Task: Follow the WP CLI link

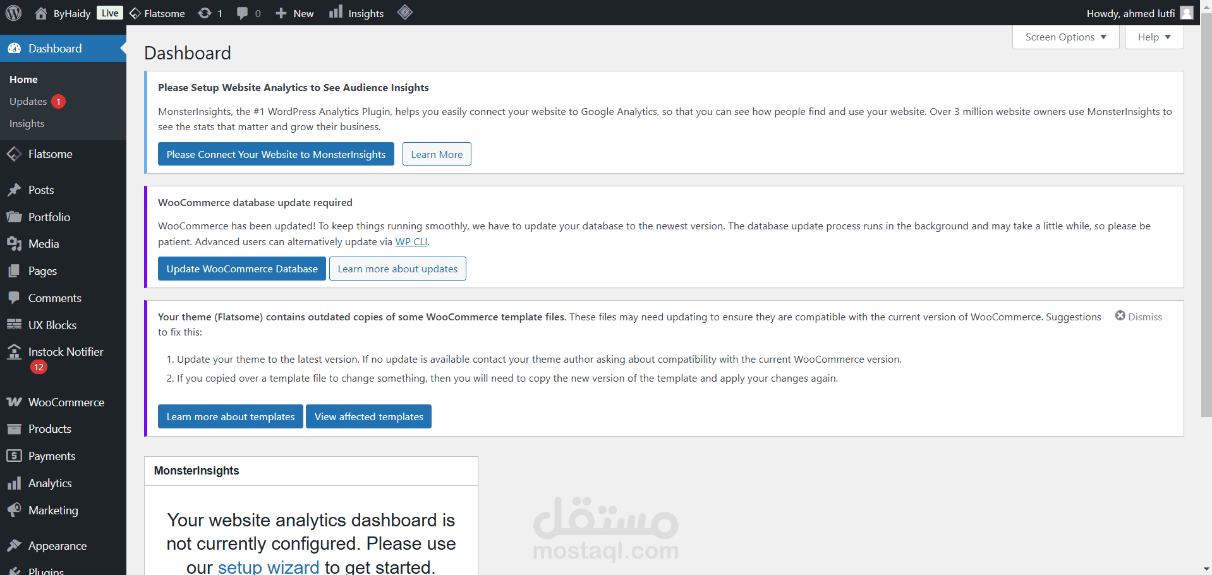Action: coord(411,241)
